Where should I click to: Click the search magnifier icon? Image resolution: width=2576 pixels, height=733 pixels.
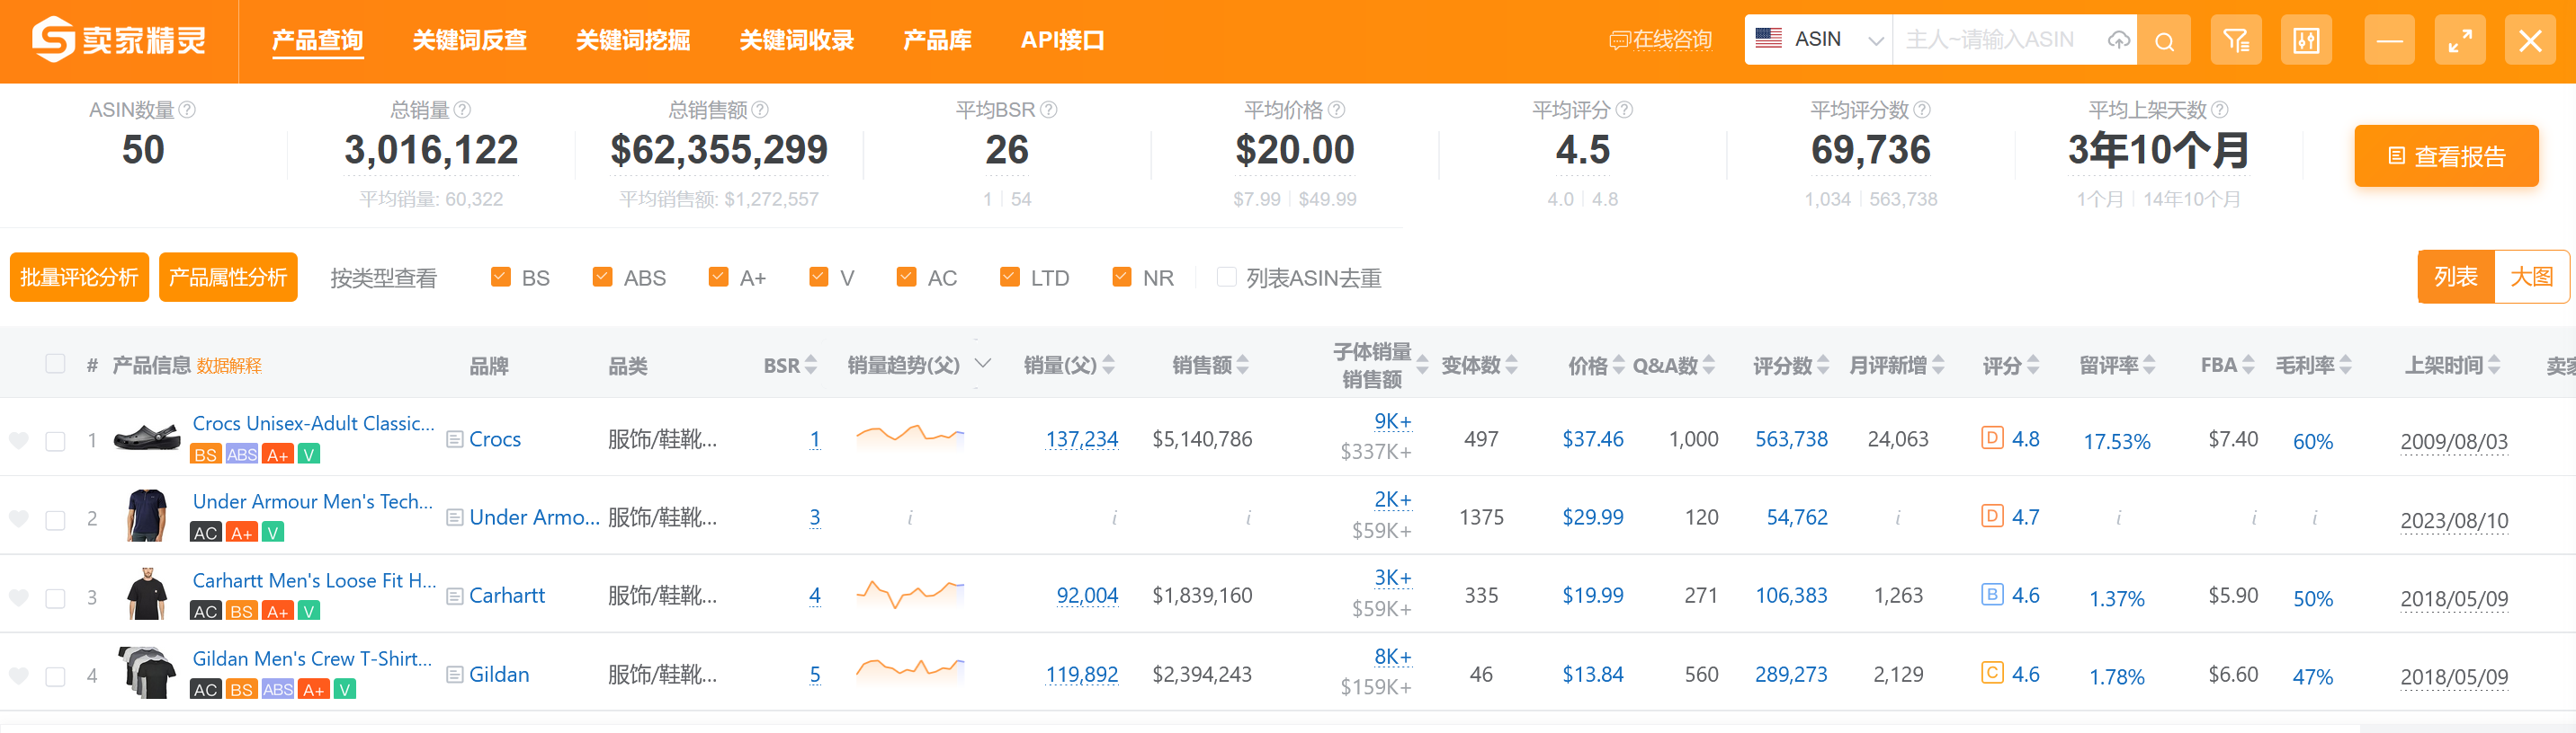click(x=2164, y=41)
